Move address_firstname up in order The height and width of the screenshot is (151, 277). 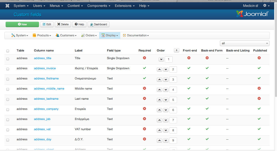[x=160, y=80]
